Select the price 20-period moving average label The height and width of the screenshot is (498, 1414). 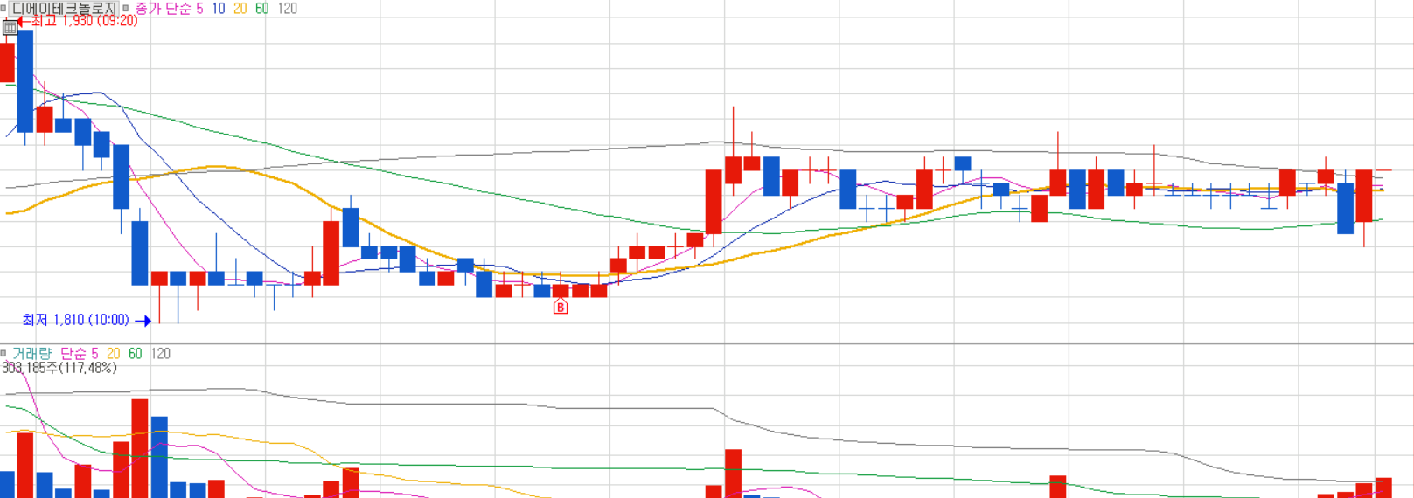(240, 8)
